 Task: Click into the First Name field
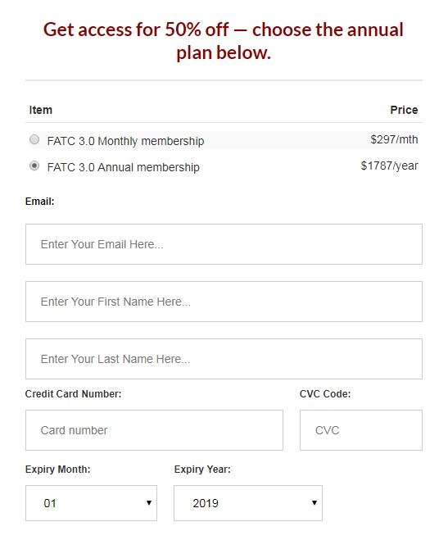pos(224,302)
